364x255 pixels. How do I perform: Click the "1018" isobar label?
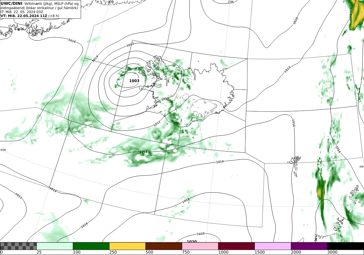click(x=186, y=200)
